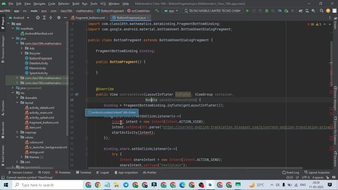Click the Expand All icon in Project panel
Screen dimensions: 338x190
coord(44,17)
